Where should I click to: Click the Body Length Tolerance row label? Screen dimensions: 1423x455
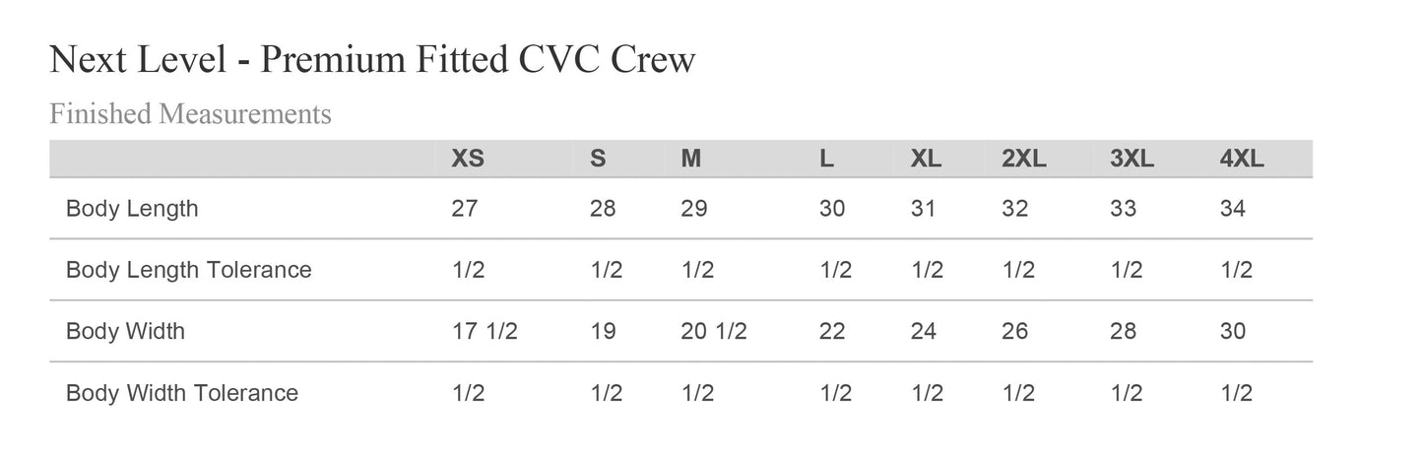coord(188,270)
